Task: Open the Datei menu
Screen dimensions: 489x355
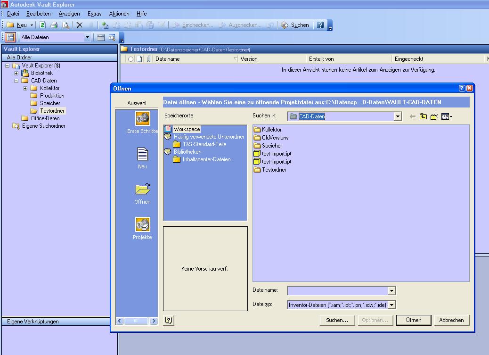Action: click(x=13, y=14)
